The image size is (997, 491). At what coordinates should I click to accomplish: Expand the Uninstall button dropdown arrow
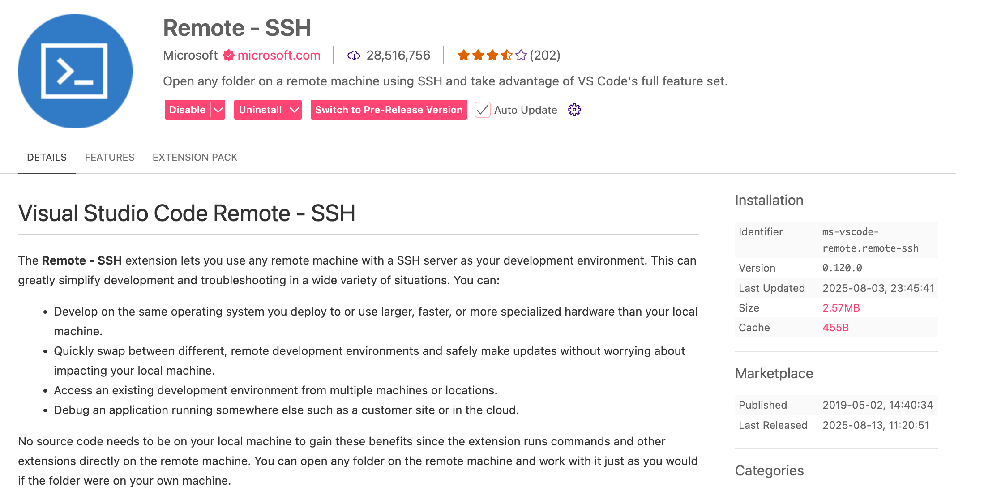[x=295, y=110]
